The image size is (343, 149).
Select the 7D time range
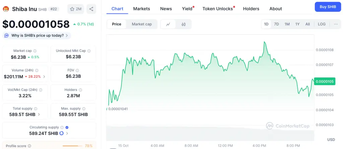(276, 24)
